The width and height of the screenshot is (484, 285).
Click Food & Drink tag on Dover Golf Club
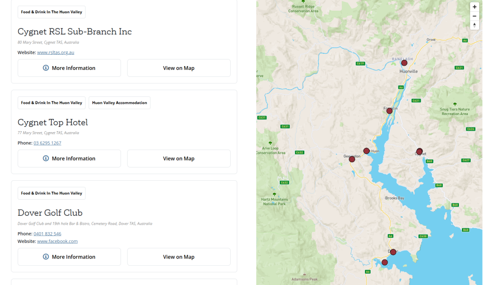pos(51,193)
